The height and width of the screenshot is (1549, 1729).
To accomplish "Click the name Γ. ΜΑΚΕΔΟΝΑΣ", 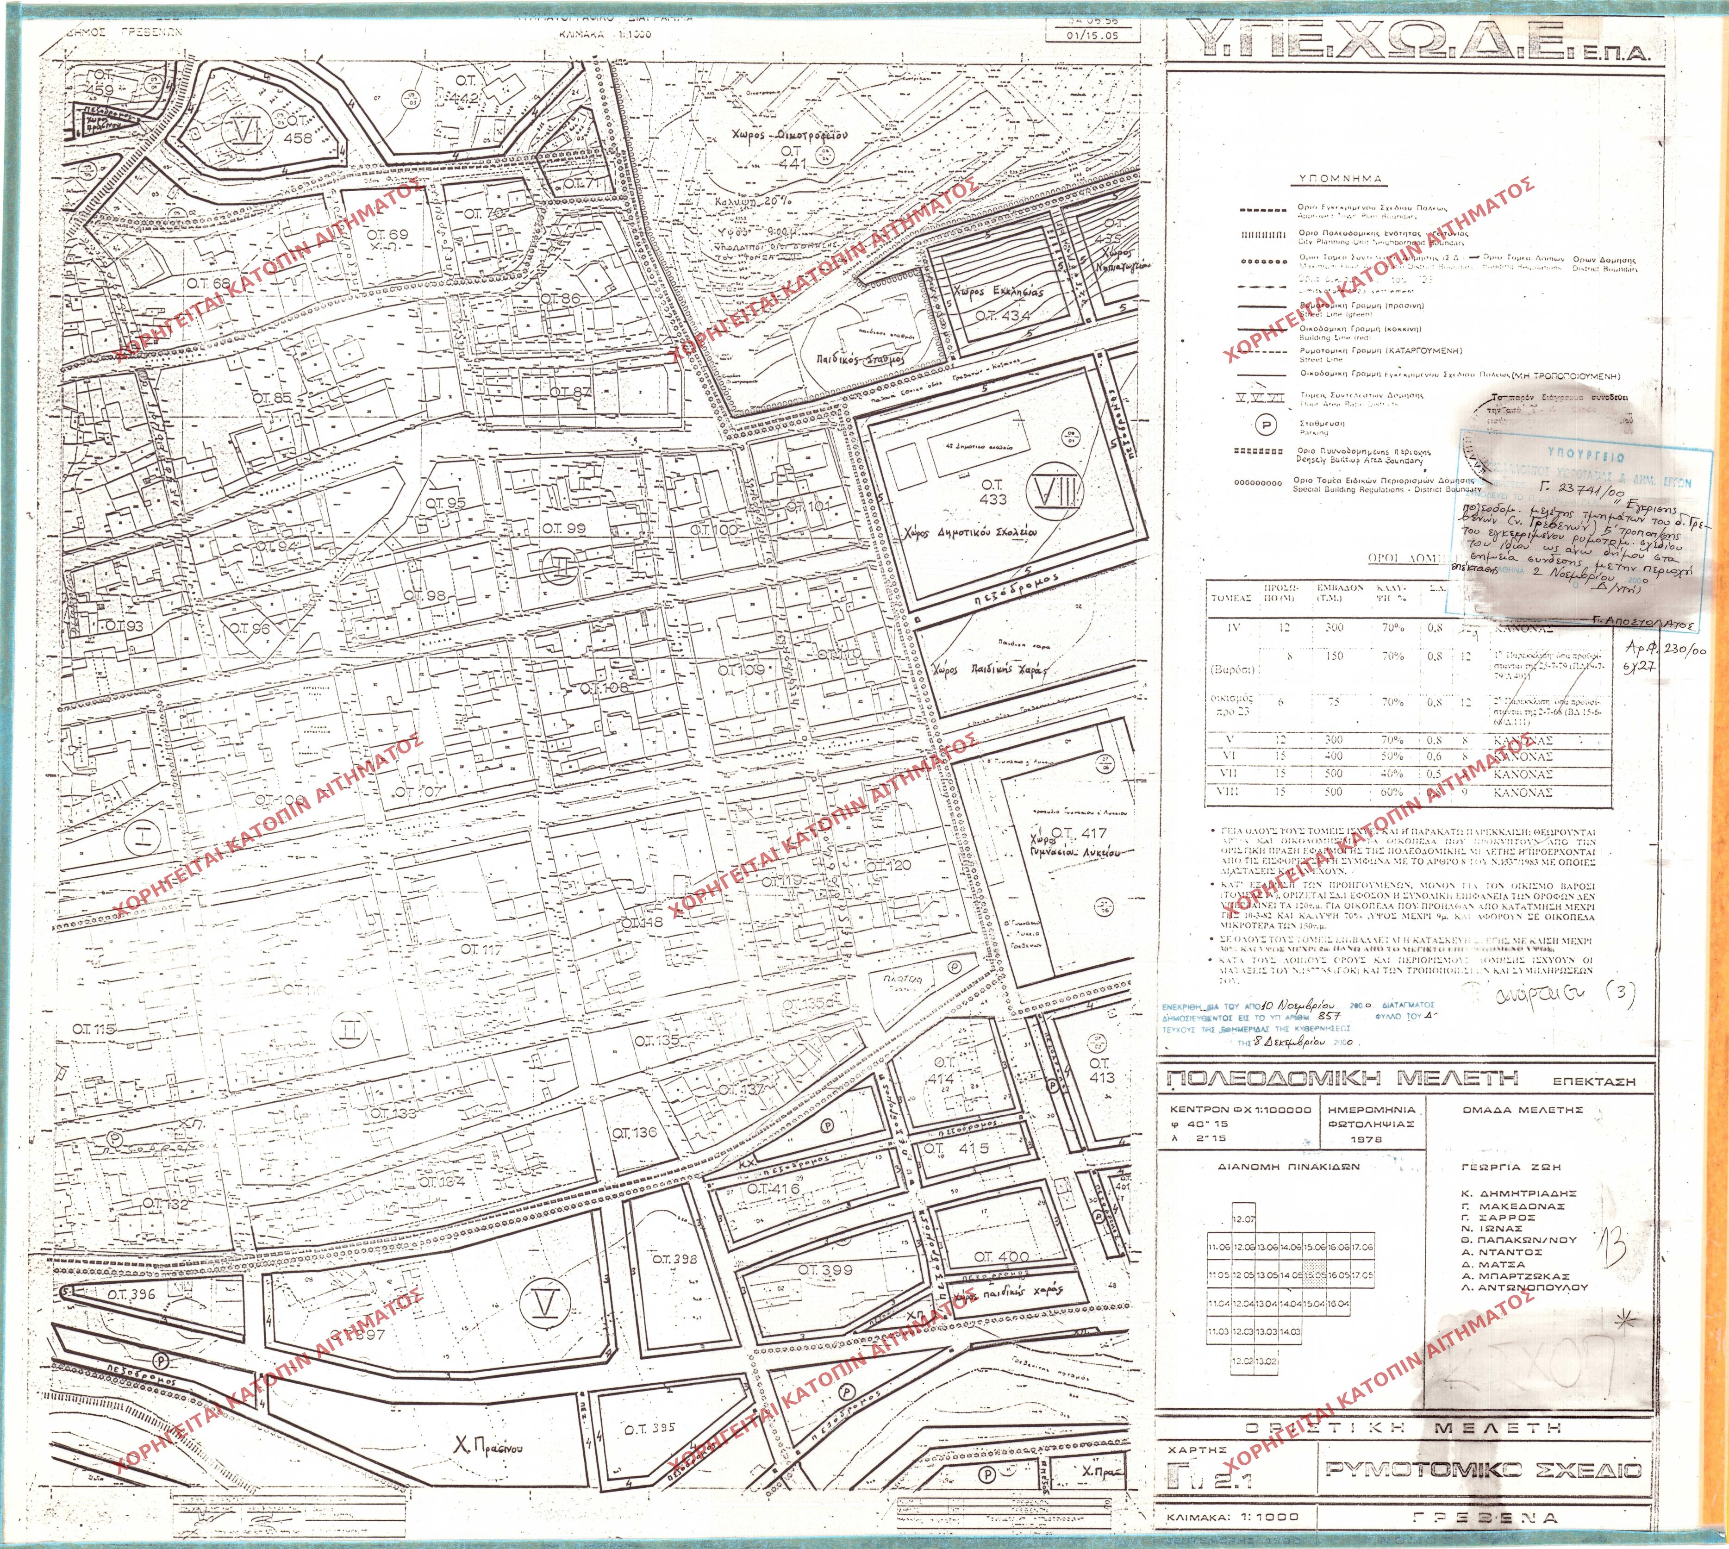I will point(1513,1206).
